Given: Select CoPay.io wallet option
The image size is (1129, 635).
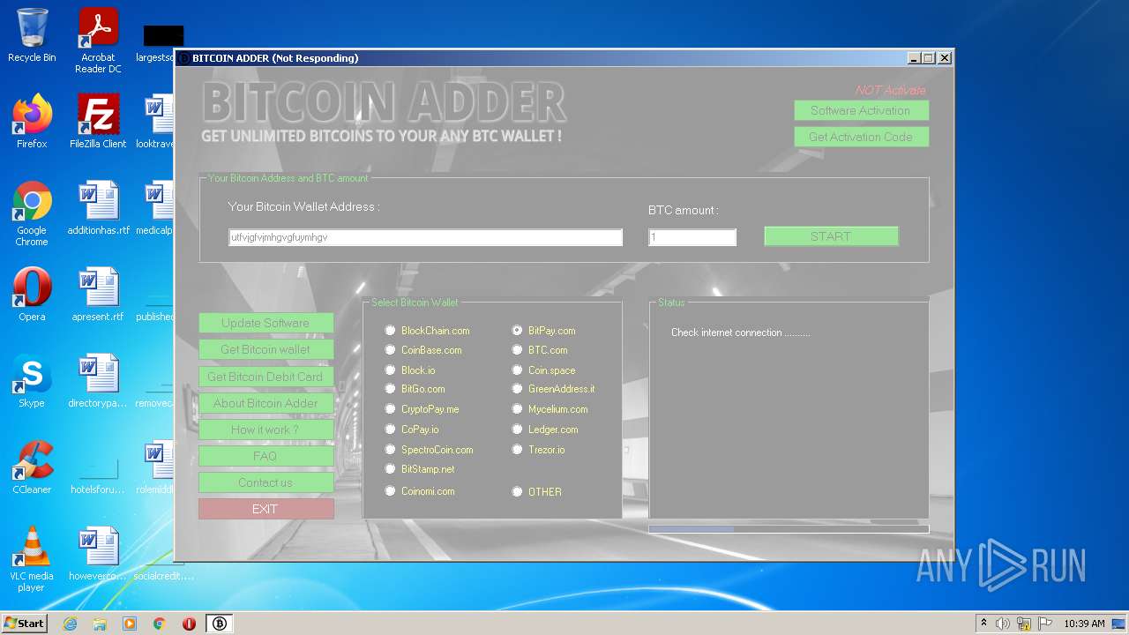Looking at the screenshot, I should pos(413,430).
